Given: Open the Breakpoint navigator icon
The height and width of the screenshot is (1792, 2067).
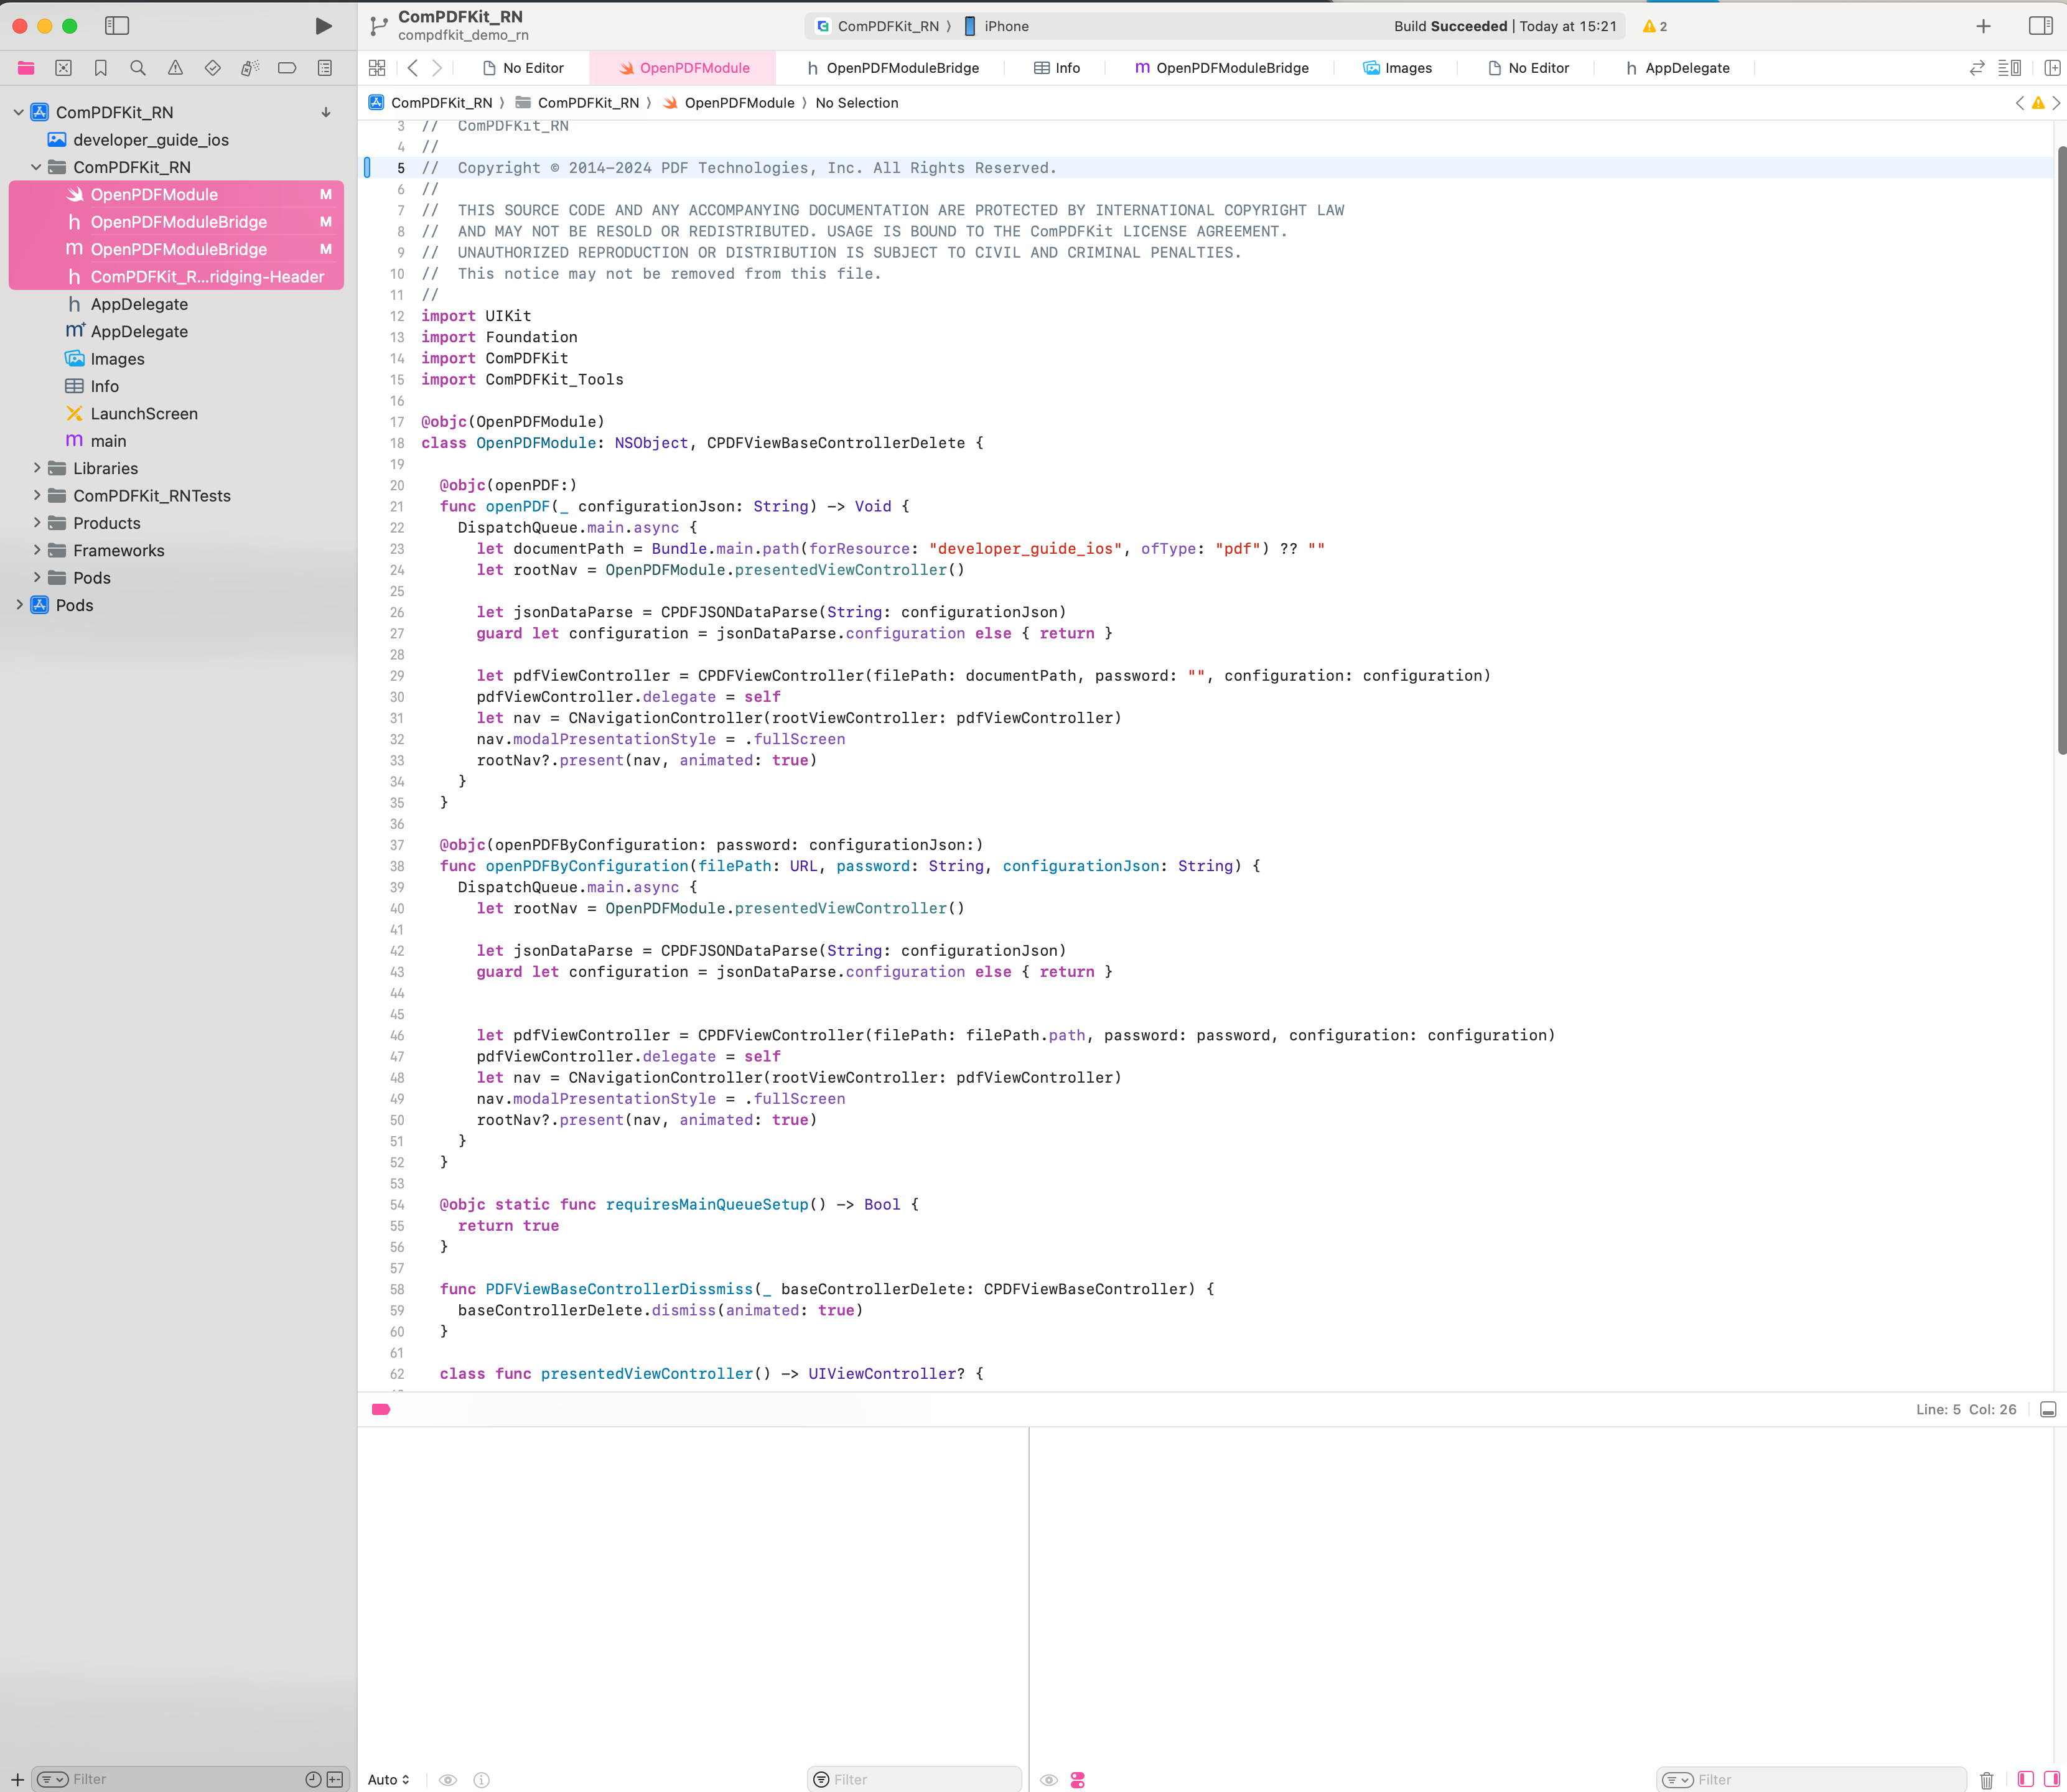Looking at the screenshot, I should tap(287, 68).
